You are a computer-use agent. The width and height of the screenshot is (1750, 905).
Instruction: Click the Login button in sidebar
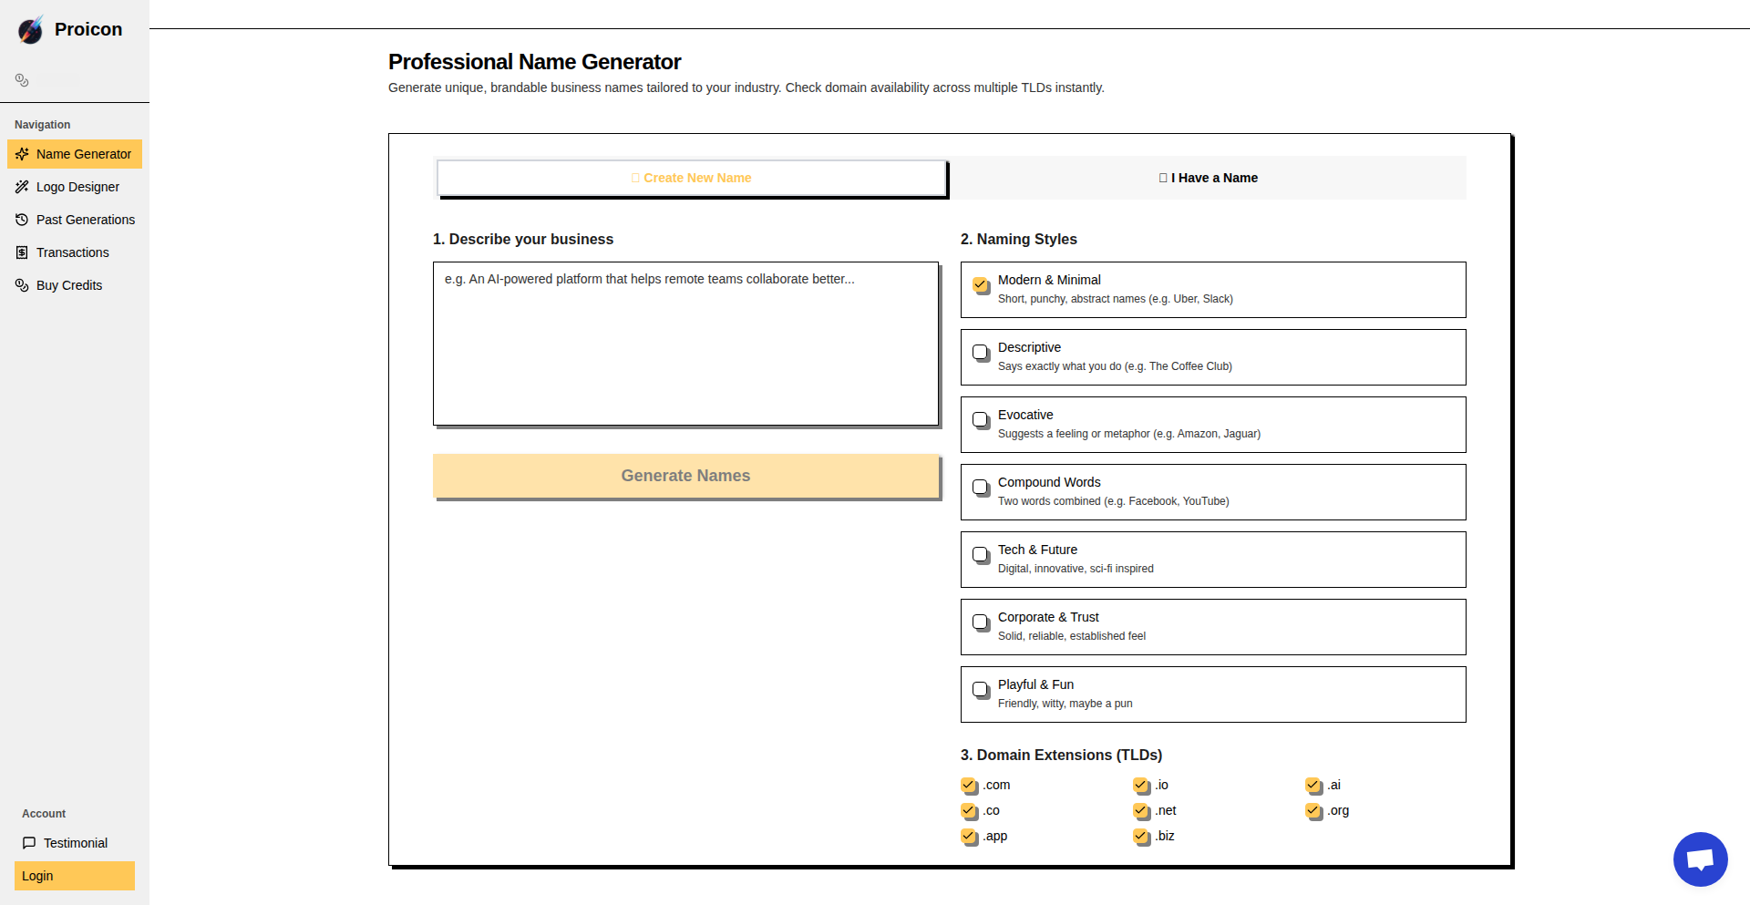pos(75,876)
